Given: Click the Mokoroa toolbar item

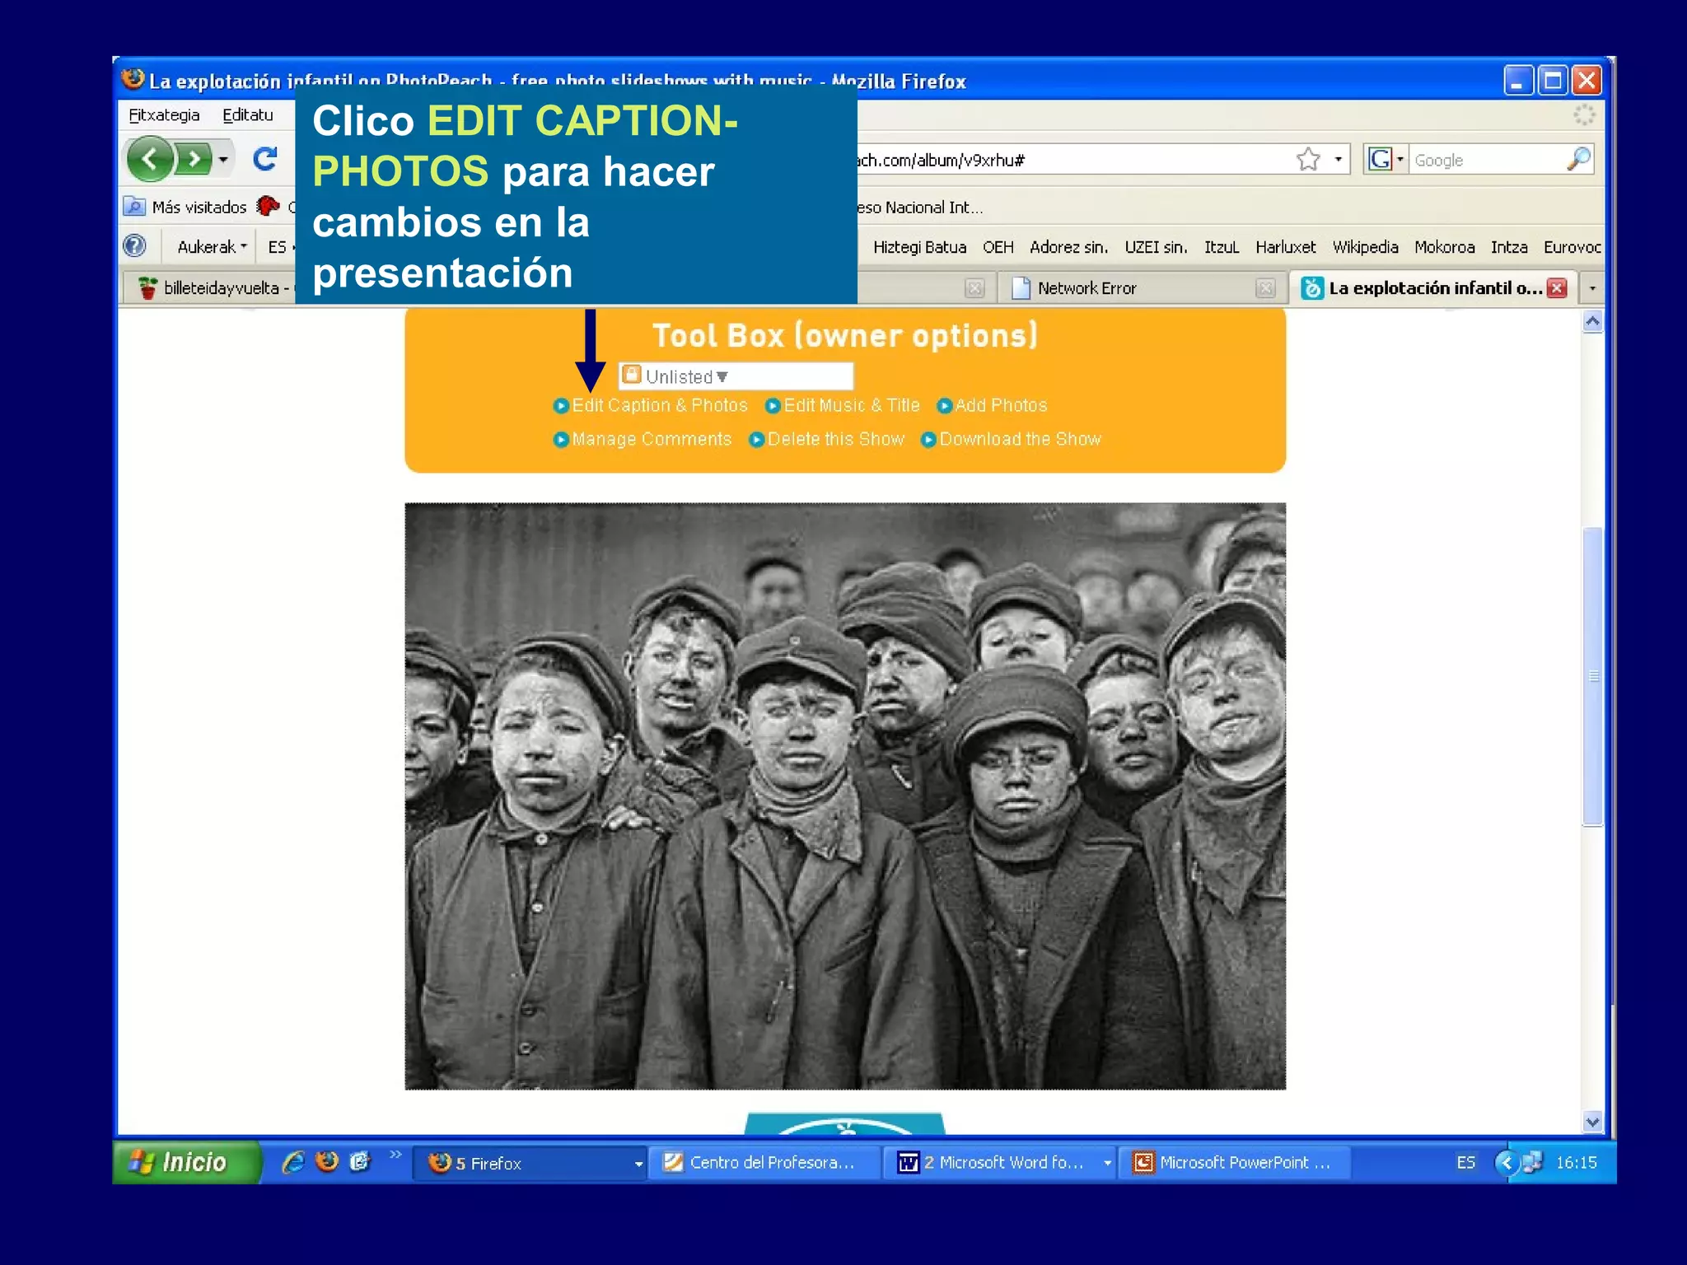Looking at the screenshot, I should point(1444,247).
